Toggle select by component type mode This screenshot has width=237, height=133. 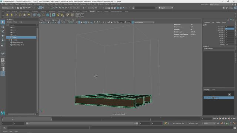tap(43, 8)
